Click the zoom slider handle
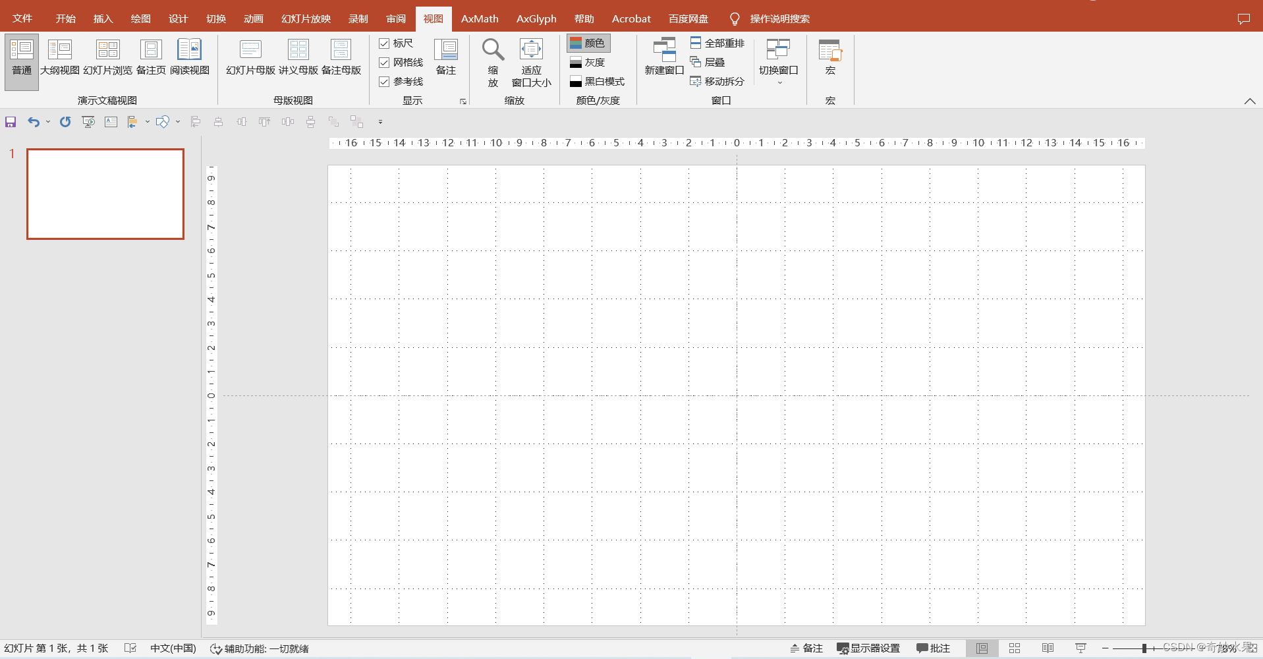Screen dimensions: 1263x659 pos(1145,648)
